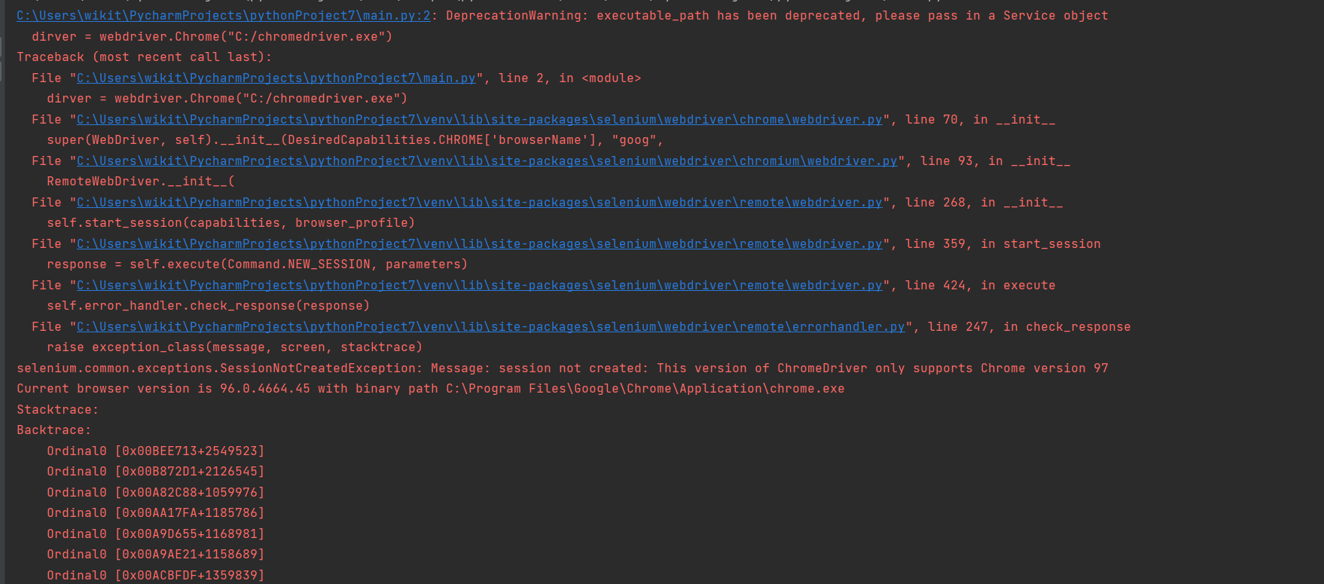
Task: Follow the chrome\webdriver.py file link
Action: 479,120
